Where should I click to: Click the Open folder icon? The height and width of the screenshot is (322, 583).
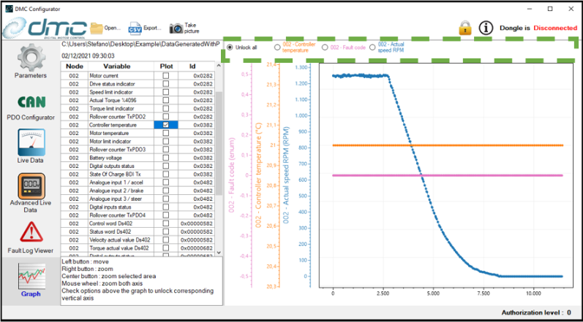(97, 28)
